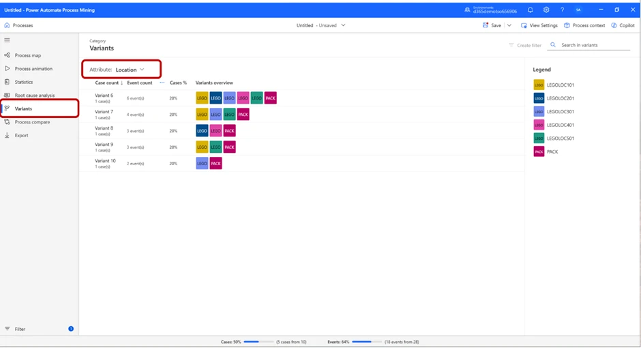
Task: Click the green LEGO block in Variant 9
Action: point(216,147)
